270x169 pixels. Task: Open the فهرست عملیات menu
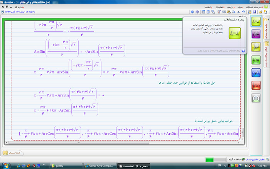coord(258,7)
